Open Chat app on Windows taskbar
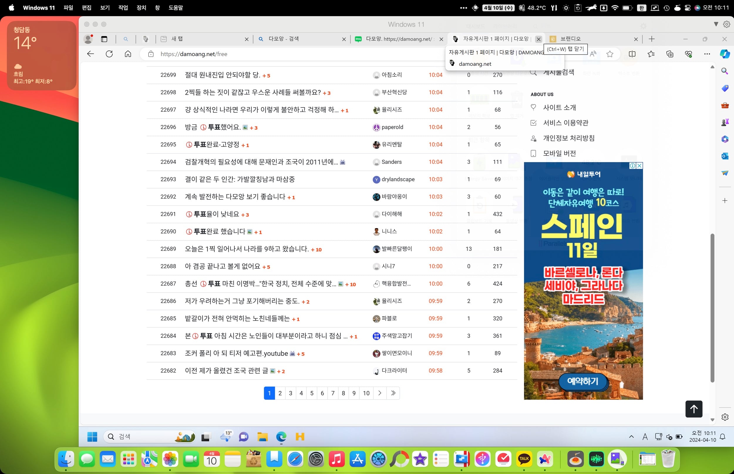The image size is (734, 474). (244, 436)
